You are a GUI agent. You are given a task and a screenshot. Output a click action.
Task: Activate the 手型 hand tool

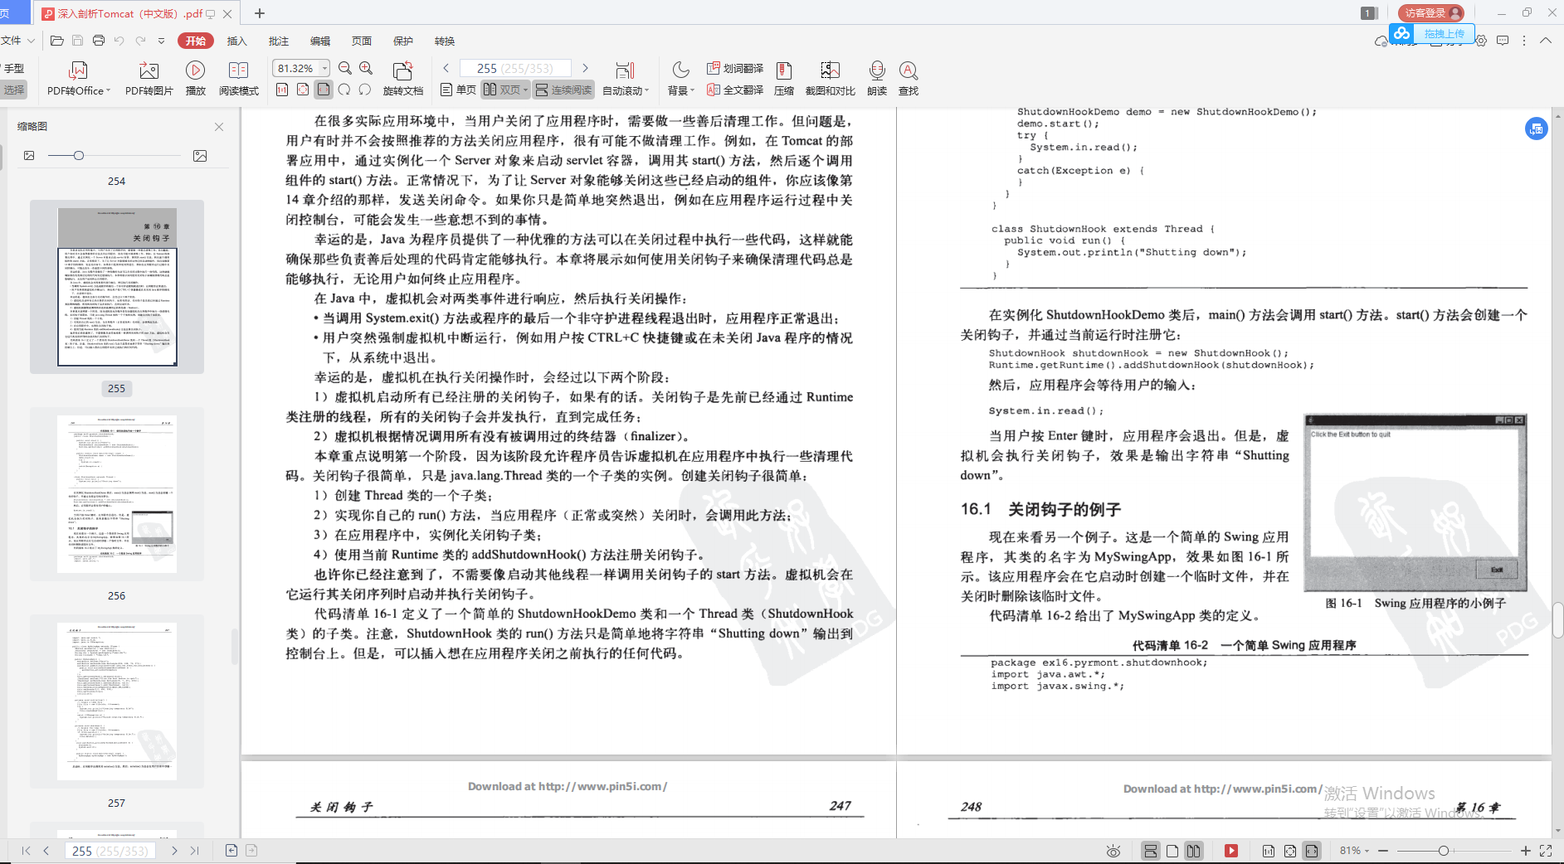pyautogui.click(x=13, y=69)
